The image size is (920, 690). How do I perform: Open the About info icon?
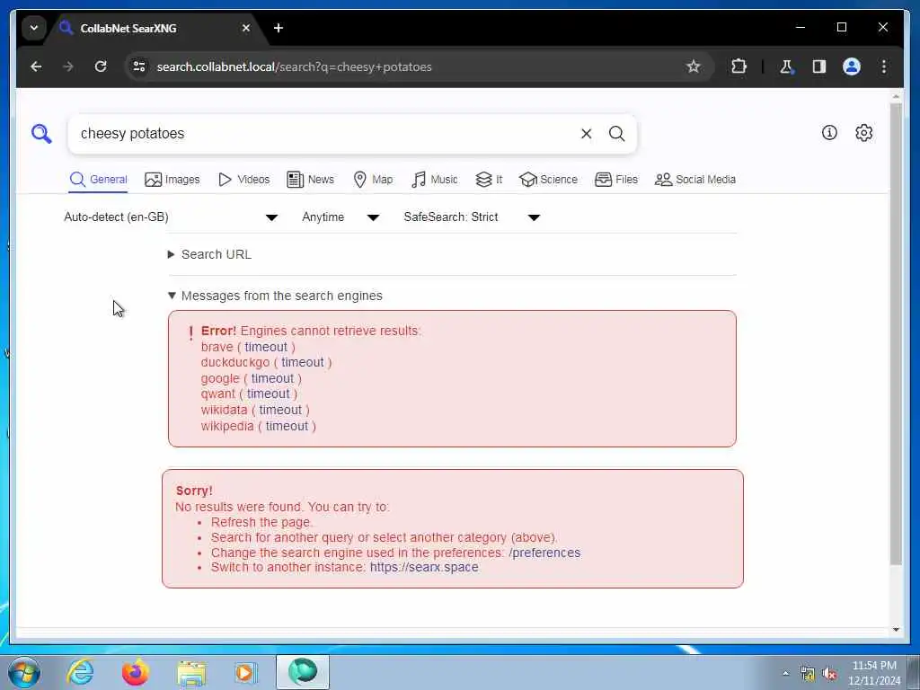829,133
